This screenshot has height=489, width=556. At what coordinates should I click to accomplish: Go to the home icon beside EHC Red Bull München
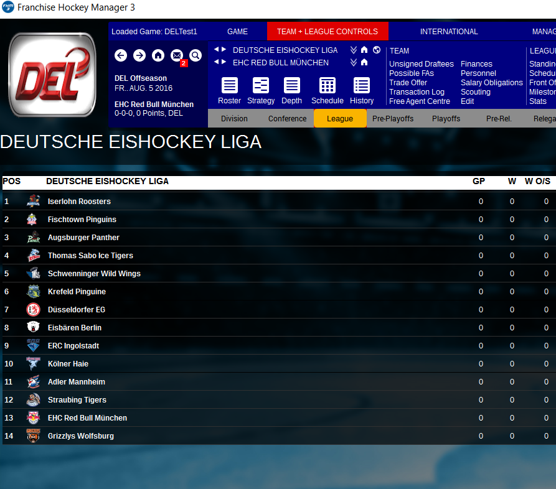coord(364,62)
